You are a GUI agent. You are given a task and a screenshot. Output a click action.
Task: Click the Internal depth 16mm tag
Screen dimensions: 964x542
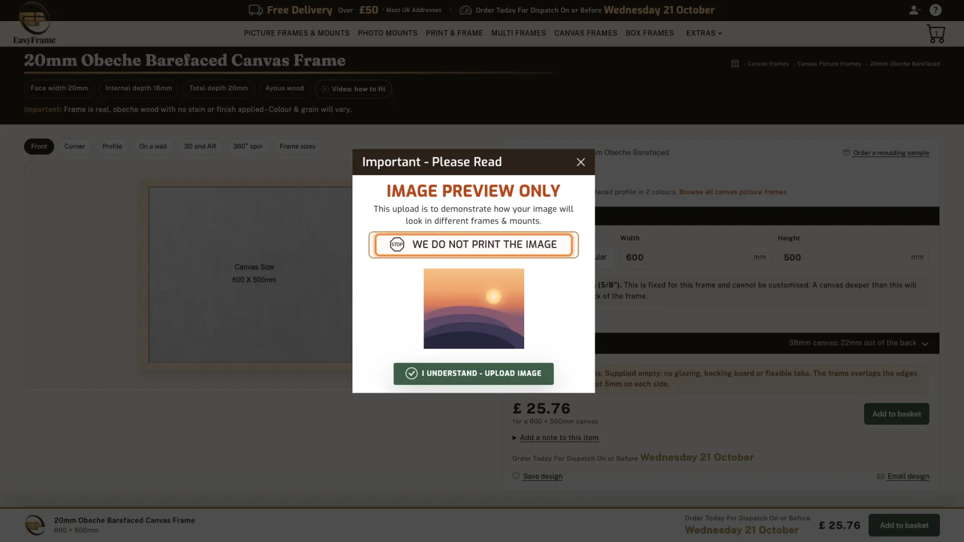click(139, 89)
